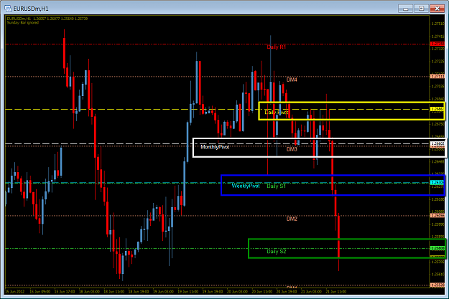The width and height of the screenshot is (449, 299).
Task: Click the white 1.26600 price tag on axis
Action: click(x=438, y=143)
